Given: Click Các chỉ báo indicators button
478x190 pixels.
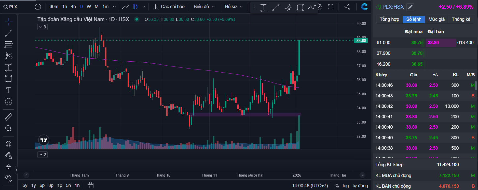Looking at the screenshot, I should (169, 7).
